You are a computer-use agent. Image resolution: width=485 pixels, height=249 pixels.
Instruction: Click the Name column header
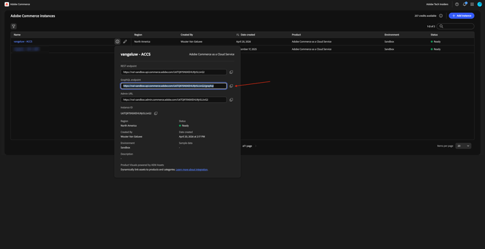[17, 35]
